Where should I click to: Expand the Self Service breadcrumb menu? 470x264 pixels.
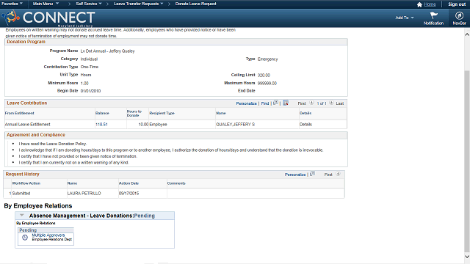[x=89, y=4]
